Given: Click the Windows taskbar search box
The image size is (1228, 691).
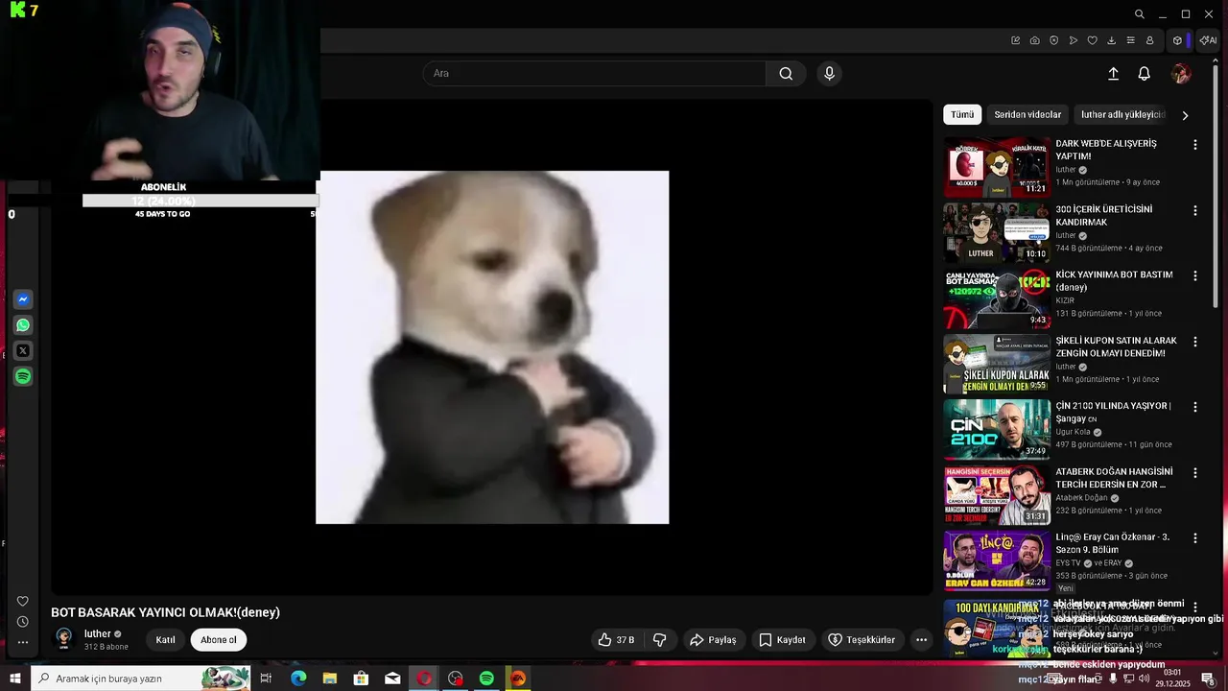Looking at the screenshot, I should [140, 679].
